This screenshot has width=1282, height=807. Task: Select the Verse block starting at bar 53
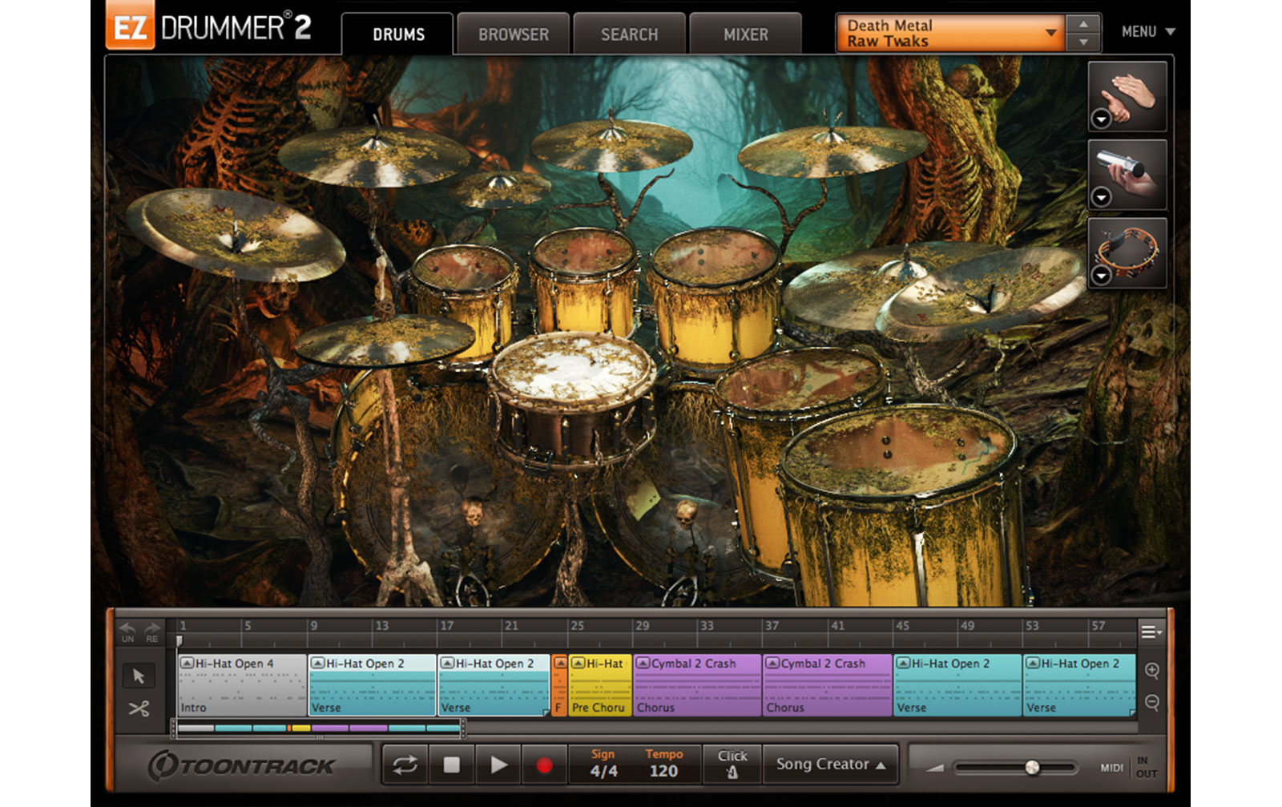[1080, 686]
